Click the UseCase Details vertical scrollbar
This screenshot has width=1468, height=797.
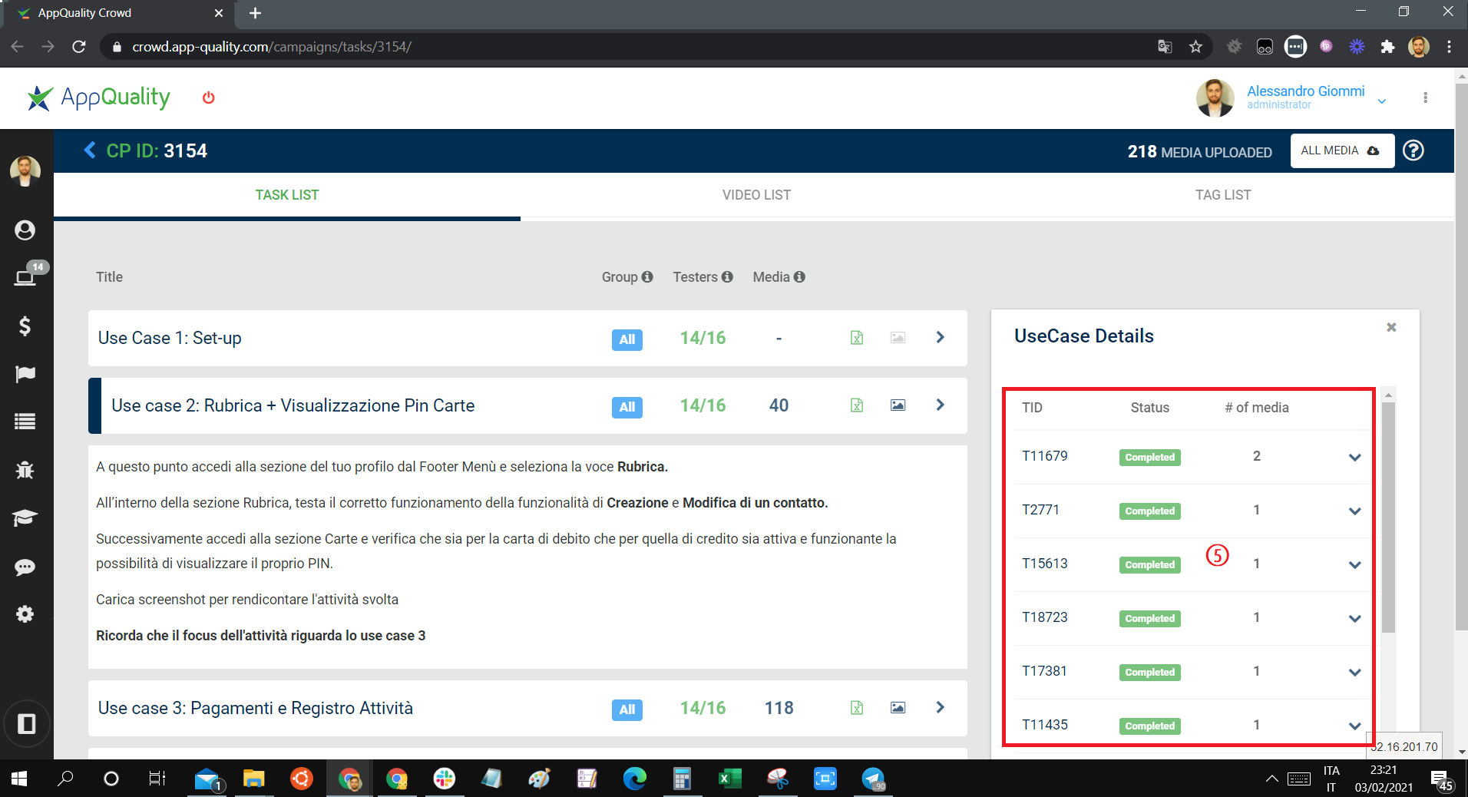pyautogui.click(x=1388, y=517)
